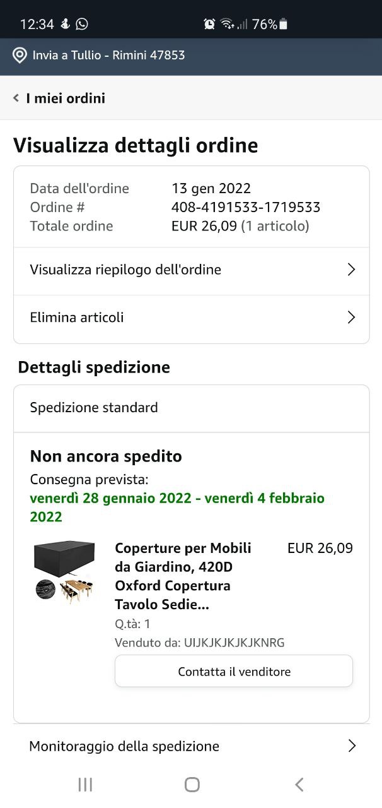Expand Visualizza riepilogo dell'ordine chevron
Screen dimensions: 382x808
(351, 270)
